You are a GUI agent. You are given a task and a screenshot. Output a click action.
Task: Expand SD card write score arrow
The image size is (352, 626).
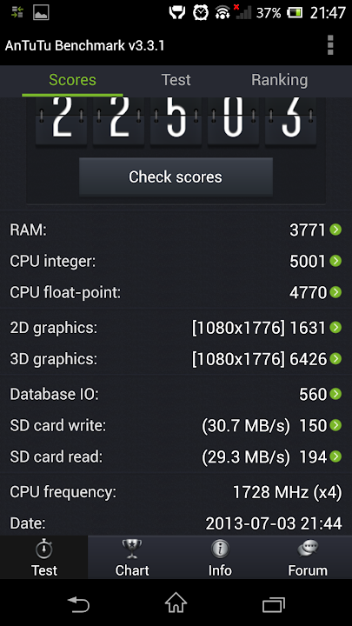click(x=335, y=425)
